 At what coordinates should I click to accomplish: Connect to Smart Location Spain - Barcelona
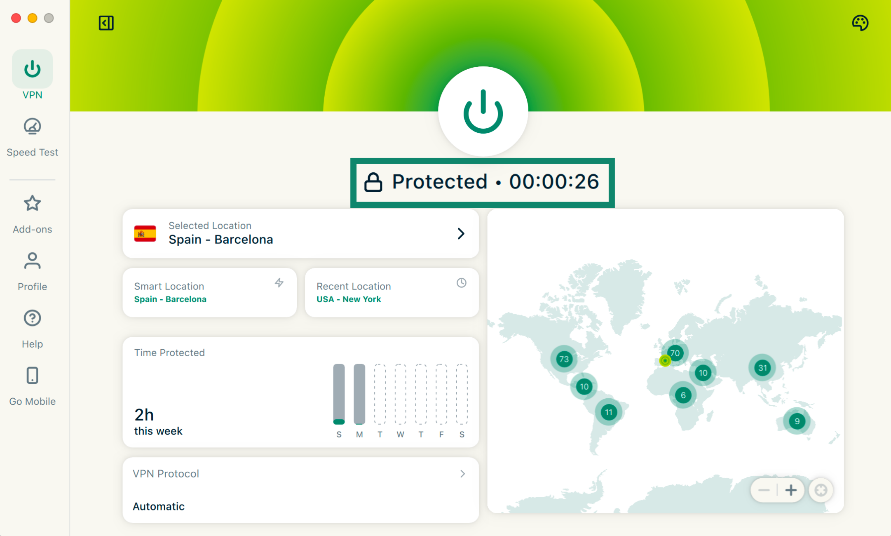(x=209, y=292)
